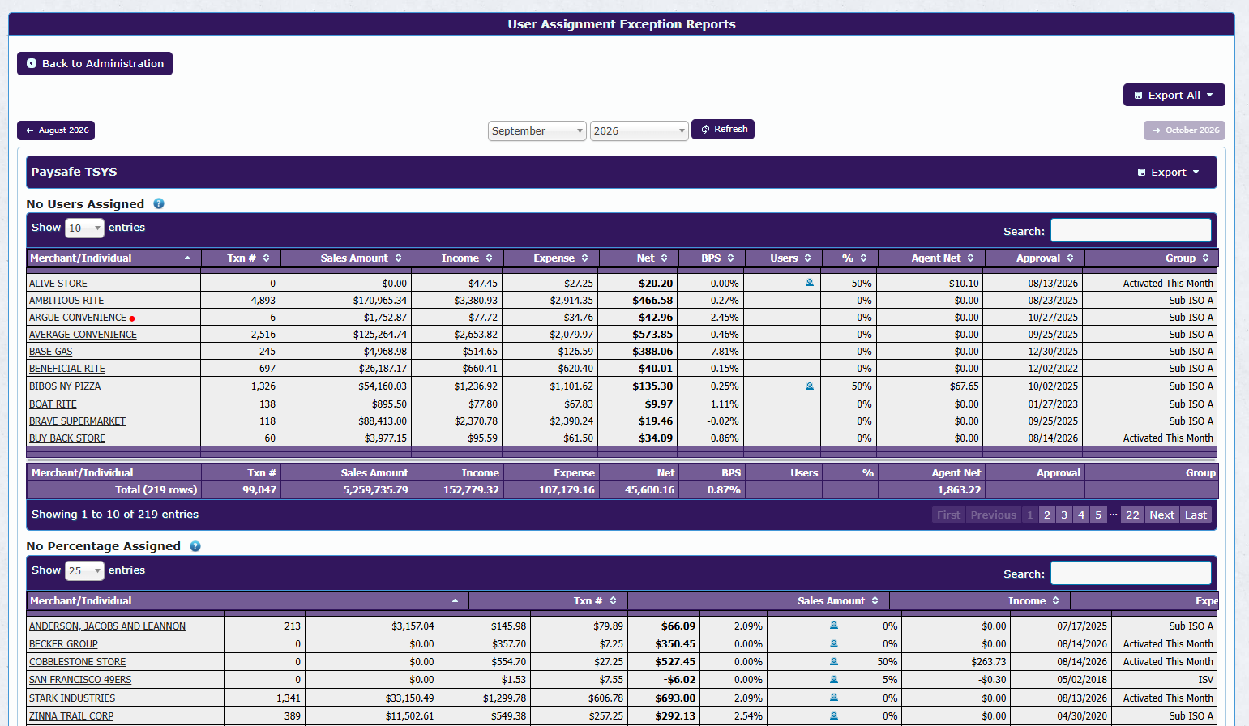Open the month dropdown showing September
1249x726 pixels.
pos(537,130)
